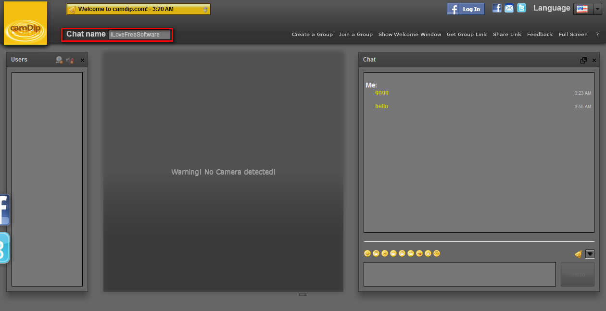Click the 'gggg' chat message
The height and width of the screenshot is (311, 606).
(x=382, y=93)
